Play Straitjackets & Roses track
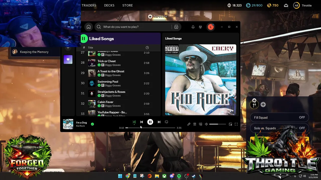 pyautogui.click(x=118, y=93)
